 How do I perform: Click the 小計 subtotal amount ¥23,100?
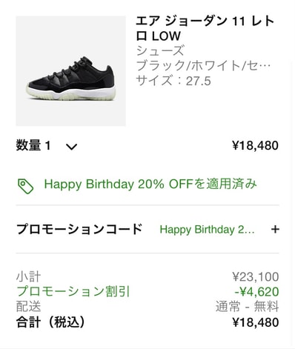point(256,276)
